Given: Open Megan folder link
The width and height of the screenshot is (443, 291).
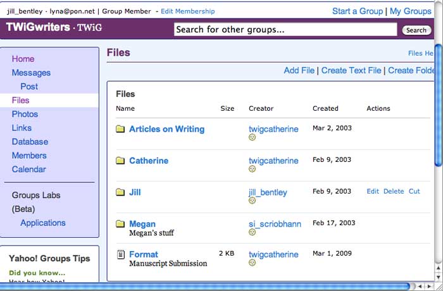Looking at the screenshot, I should pyautogui.click(x=142, y=224).
